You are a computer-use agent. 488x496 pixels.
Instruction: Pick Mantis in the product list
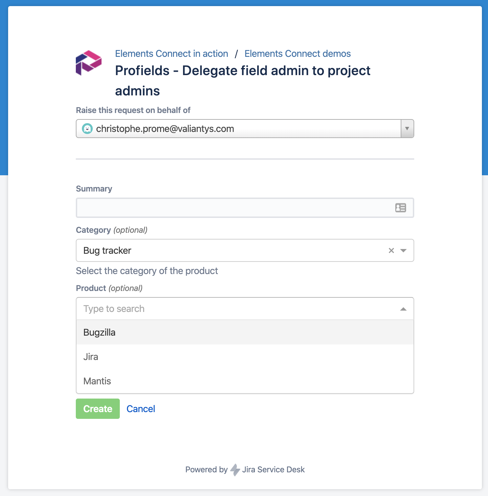97,381
